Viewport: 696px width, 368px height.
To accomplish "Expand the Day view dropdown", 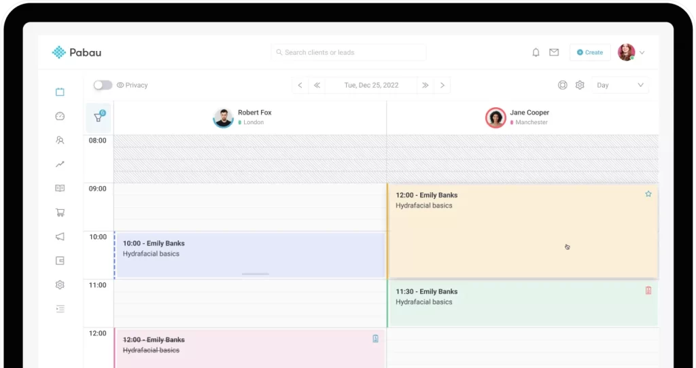I will [619, 85].
